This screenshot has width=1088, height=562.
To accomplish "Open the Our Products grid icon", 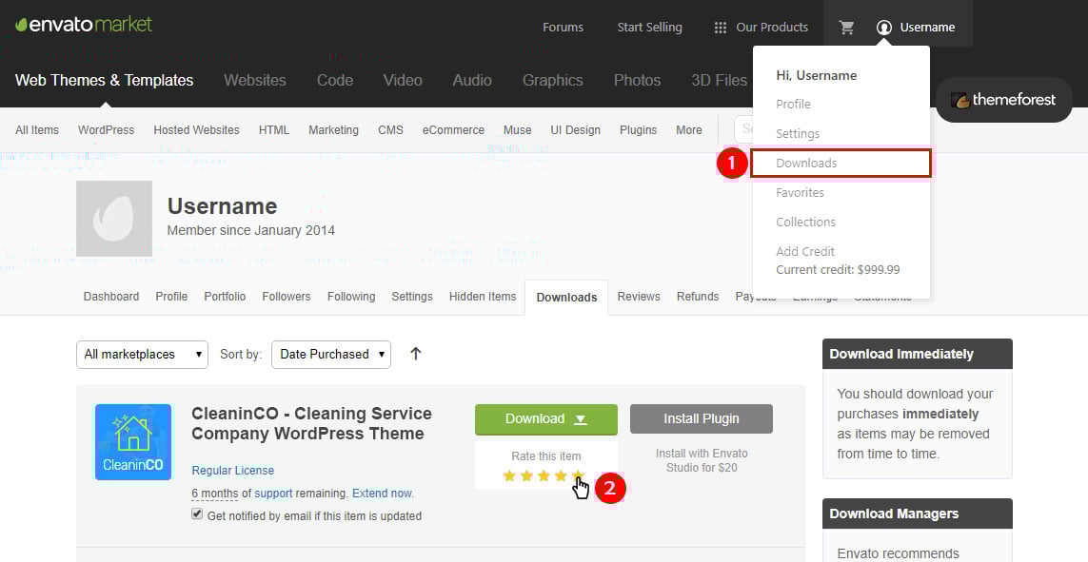I will click(721, 28).
